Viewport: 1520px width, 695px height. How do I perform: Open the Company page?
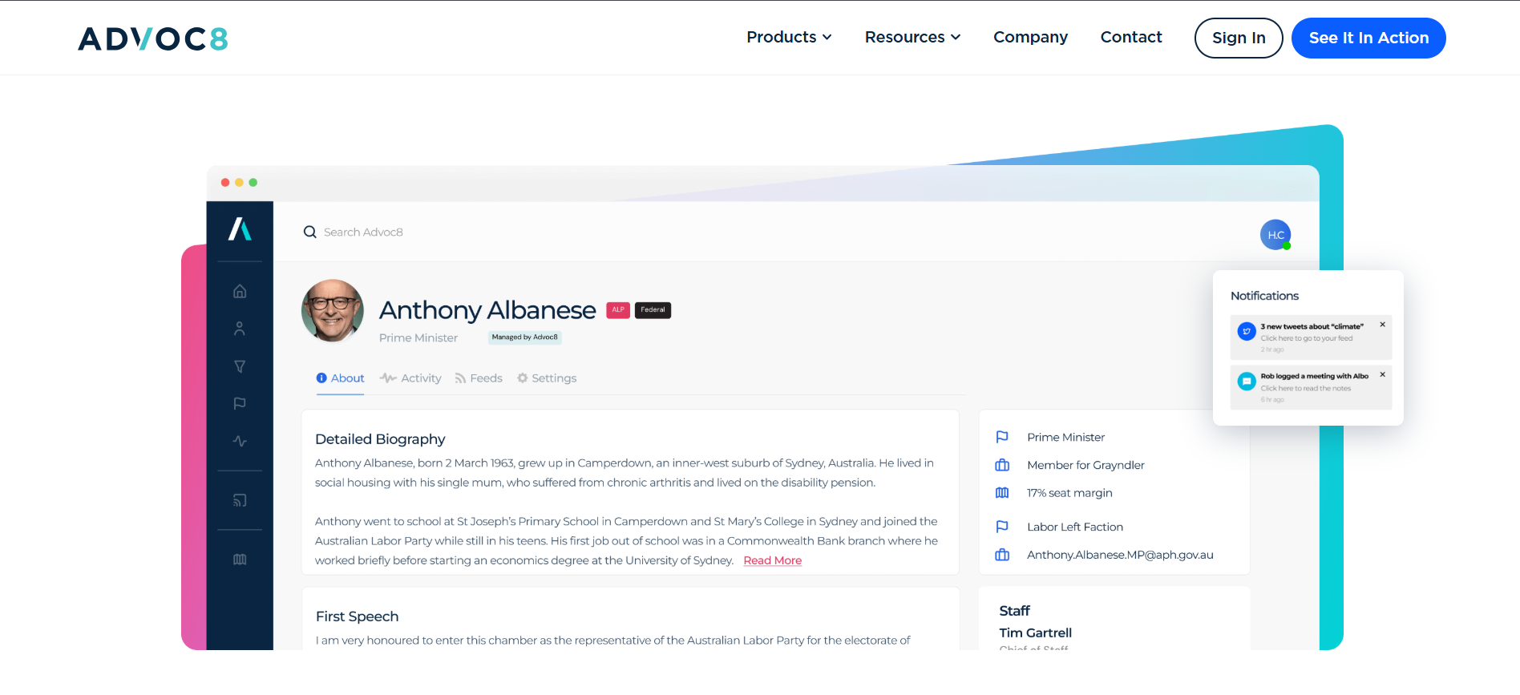1030,37
